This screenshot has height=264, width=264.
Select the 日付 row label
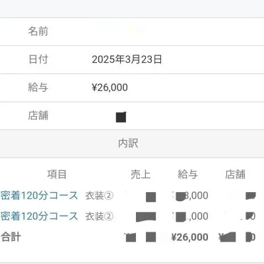(38, 59)
